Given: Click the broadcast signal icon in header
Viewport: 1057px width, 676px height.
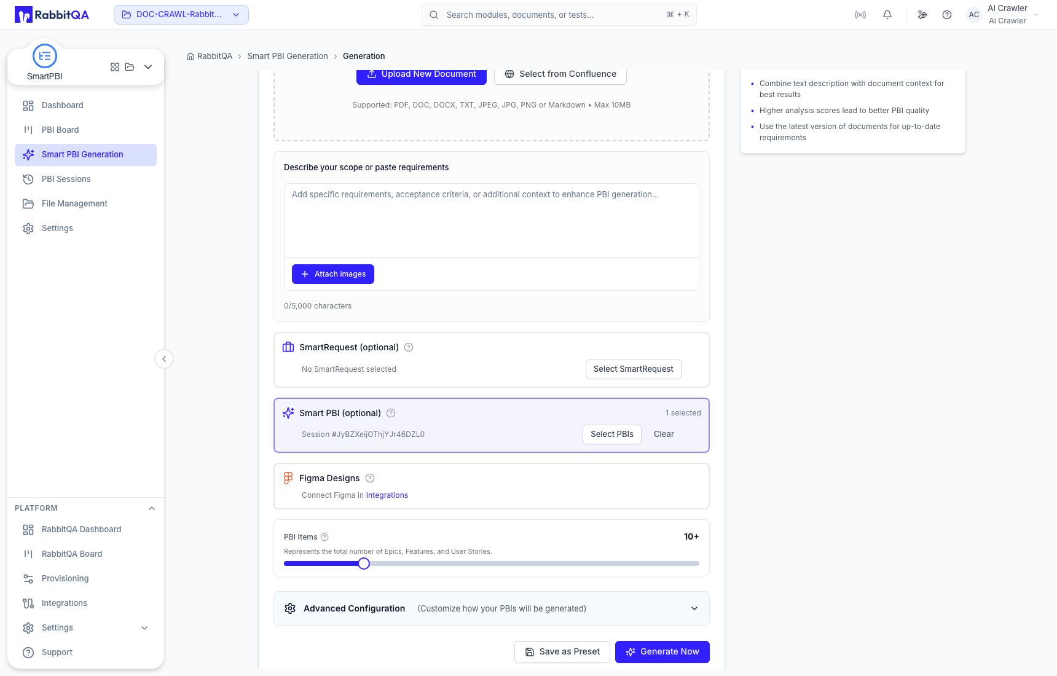Looking at the screenshot, I should pos(860,15).
